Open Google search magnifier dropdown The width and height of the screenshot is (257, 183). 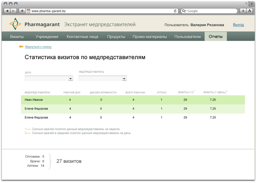click(184, 11)
